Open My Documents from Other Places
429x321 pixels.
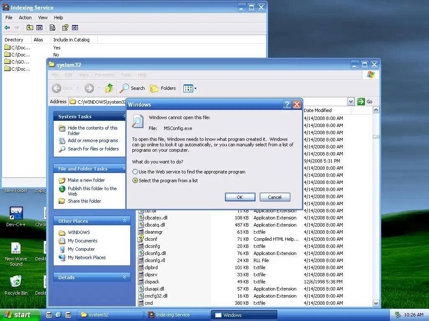(x=83, y=241)
